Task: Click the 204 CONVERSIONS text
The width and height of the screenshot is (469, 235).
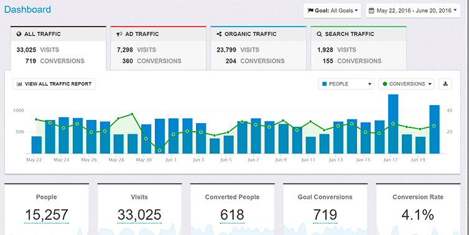Action: tap(255, 61)
